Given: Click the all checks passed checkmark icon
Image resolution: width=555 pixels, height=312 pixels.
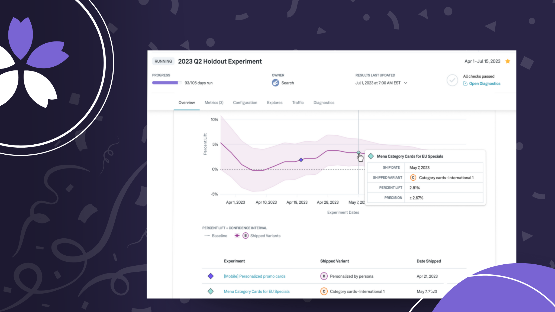Looking at the screenshot, I should click(452, 80).
